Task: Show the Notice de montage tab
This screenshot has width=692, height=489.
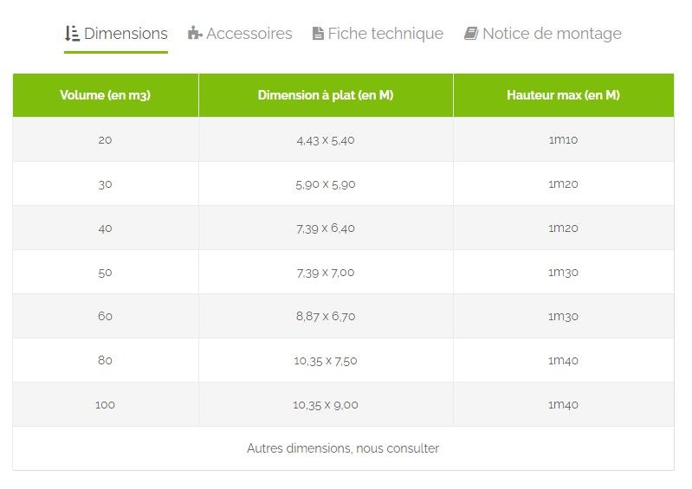Action: point(551,34)
